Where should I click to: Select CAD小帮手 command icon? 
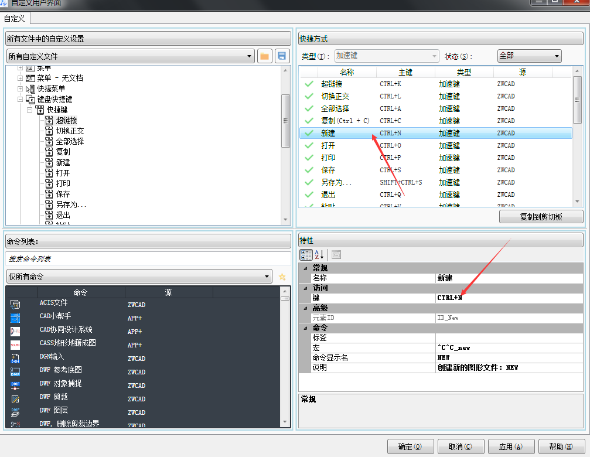tap(15, 318)
